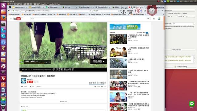Viewport: 197px width, 111px height.
Task: Open the green banner advertisement above suggestions
Action: click(x=125, y=27)
